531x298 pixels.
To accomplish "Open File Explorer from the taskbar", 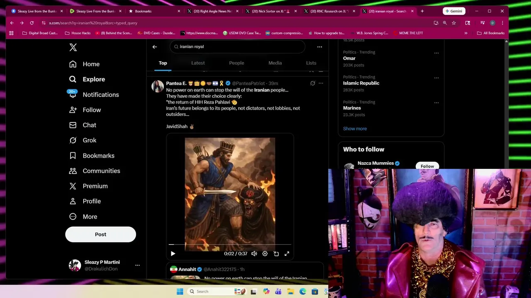I will (291, 291).
